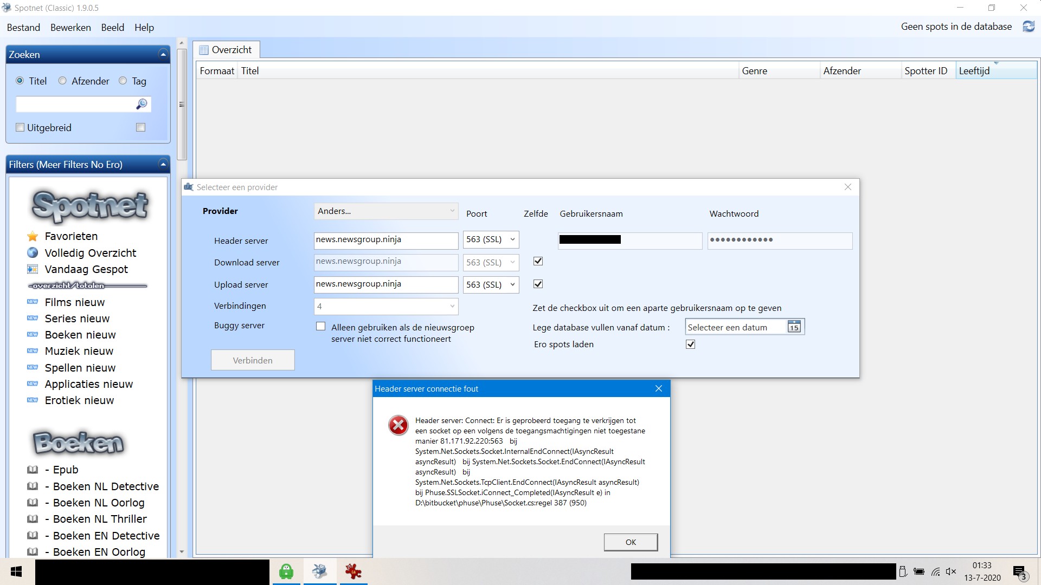This screenshot has height=585, width=1041.
Task: Open Upload server port dropdown
Action: pos(491,285)
